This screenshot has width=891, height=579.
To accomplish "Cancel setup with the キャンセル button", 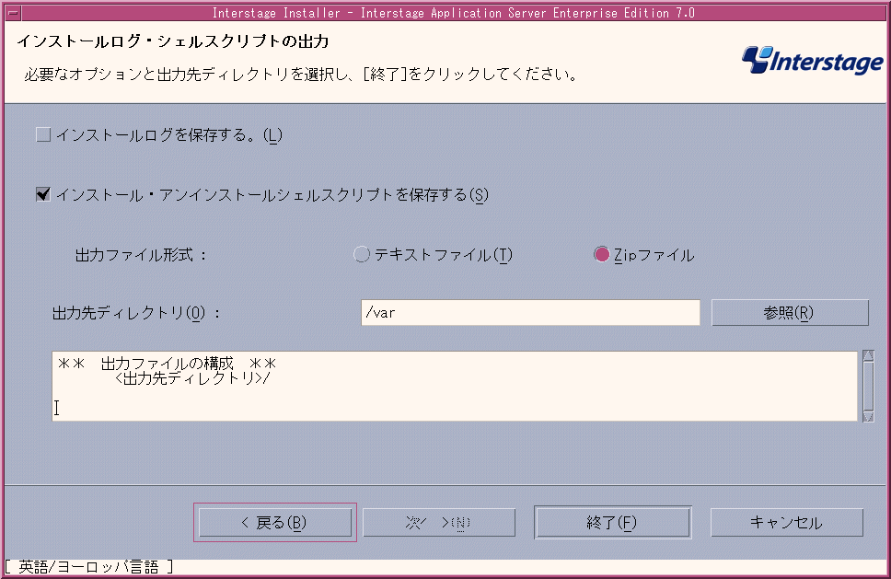I will pyautogui.click(x=786, y=522).
